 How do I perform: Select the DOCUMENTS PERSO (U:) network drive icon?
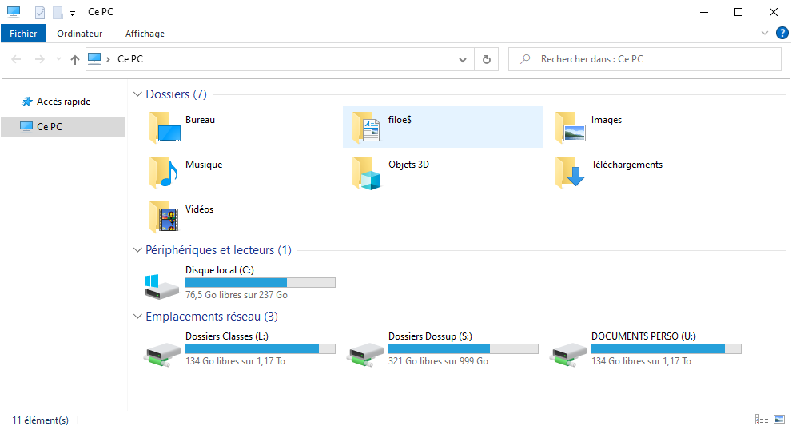click(567, 354)
